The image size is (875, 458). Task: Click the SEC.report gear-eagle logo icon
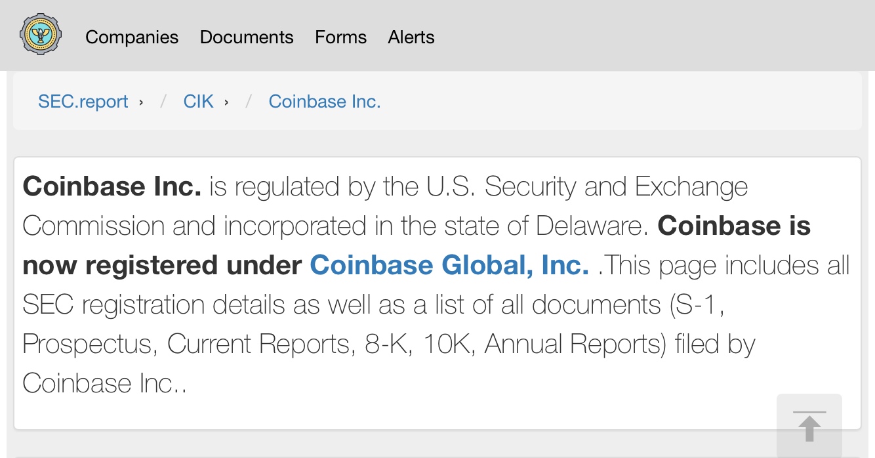[x=41, y=33]
